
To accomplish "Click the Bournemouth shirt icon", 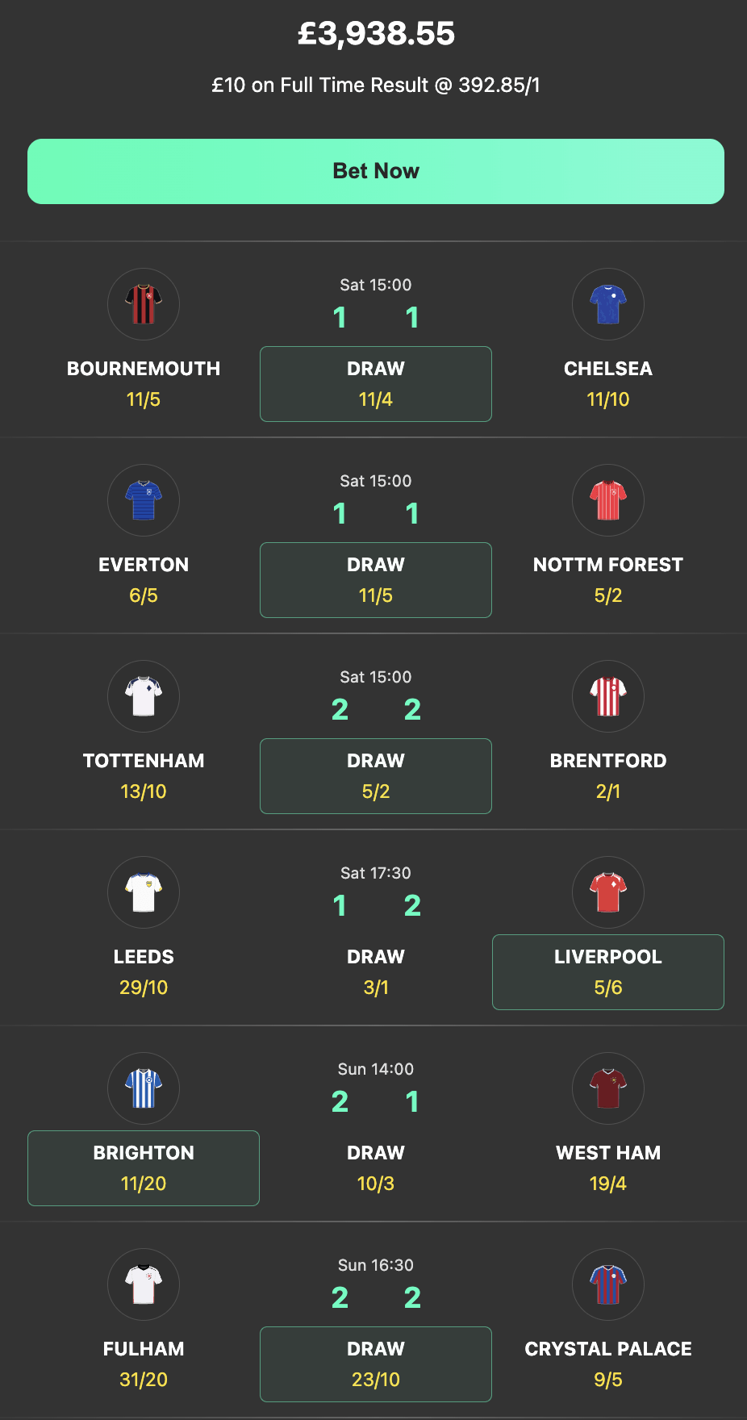I will pyautogui.click(x=143, y=304).
